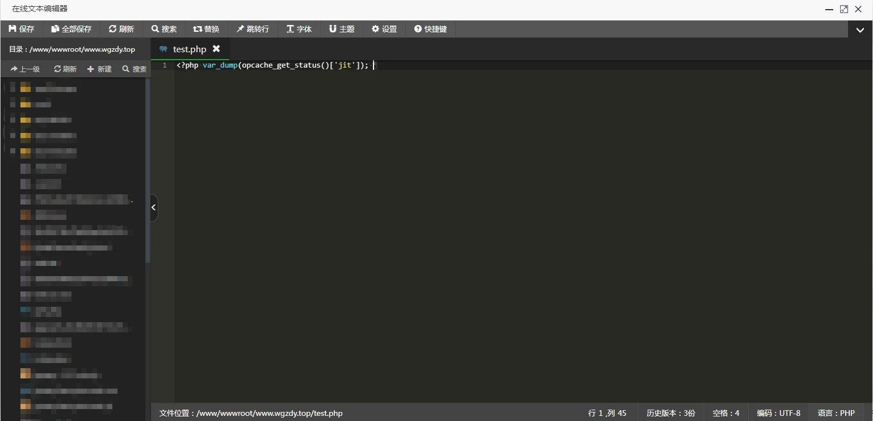Click the row/column indicator 行 1, 列 45
The width and height of the screenshot is (873, 421).
tap(607, 413)
